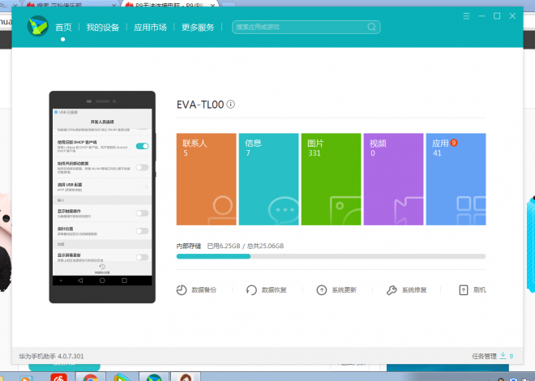Viewport: 535px width, 381px height.
Task: Open 刷机 flash tool
Action: pos(473,290)
